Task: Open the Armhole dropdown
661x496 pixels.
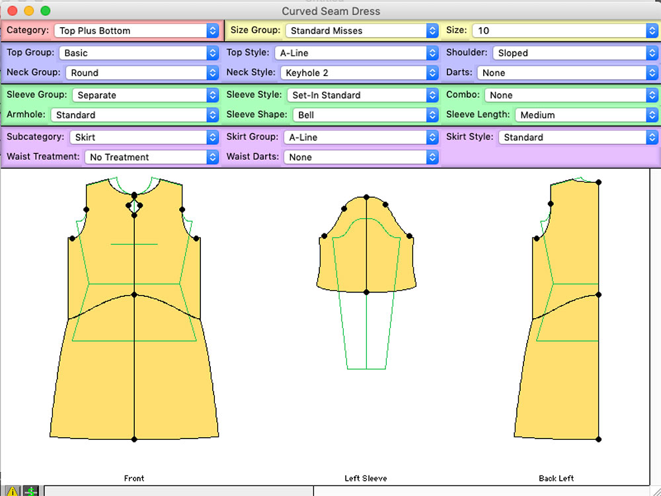Action: tap(134, 114)
